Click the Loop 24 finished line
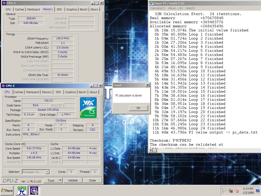Viewport: 261px width, 196px height. pos(189,128)
